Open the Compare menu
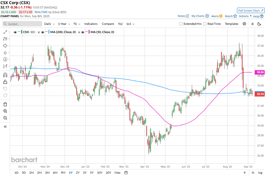Viewport: 265px width, 177px height. [x=108, y=24]
